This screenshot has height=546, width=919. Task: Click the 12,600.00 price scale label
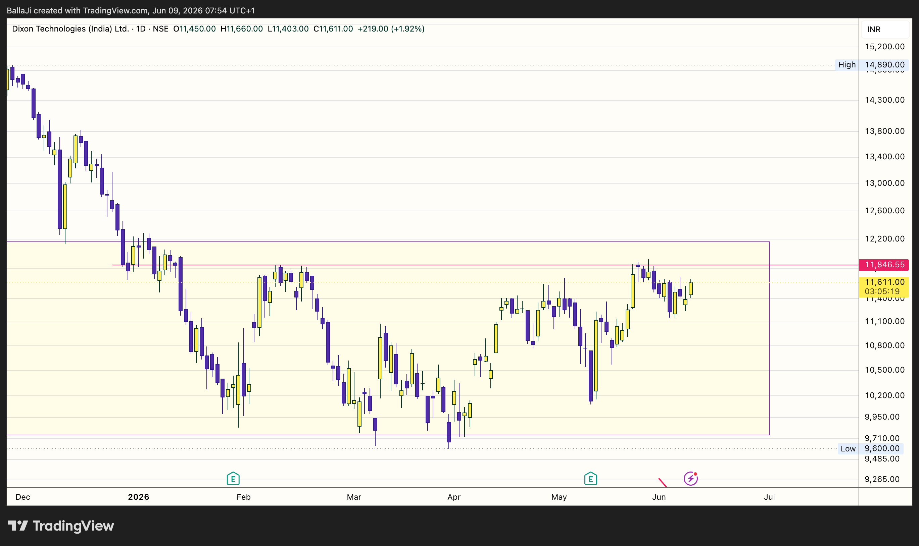click(884, 211)
